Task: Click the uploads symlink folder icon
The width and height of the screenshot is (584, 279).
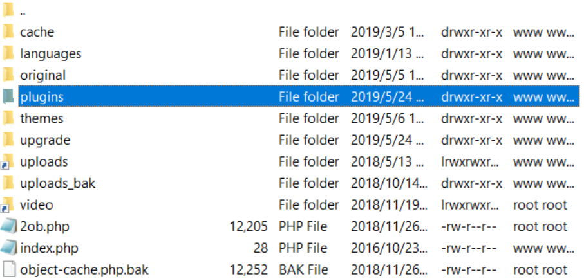Action: 8,161
